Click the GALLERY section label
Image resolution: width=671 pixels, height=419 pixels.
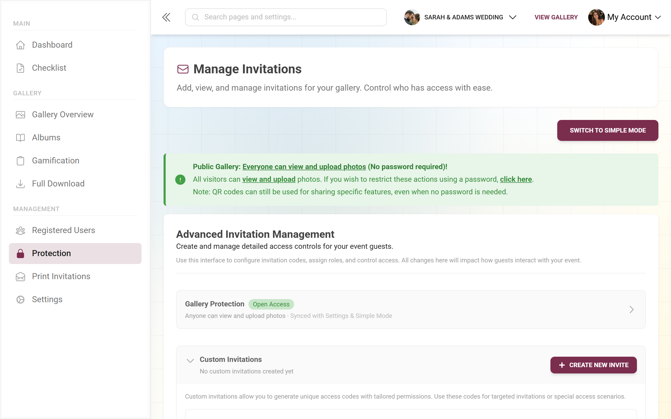coord(28,93)
